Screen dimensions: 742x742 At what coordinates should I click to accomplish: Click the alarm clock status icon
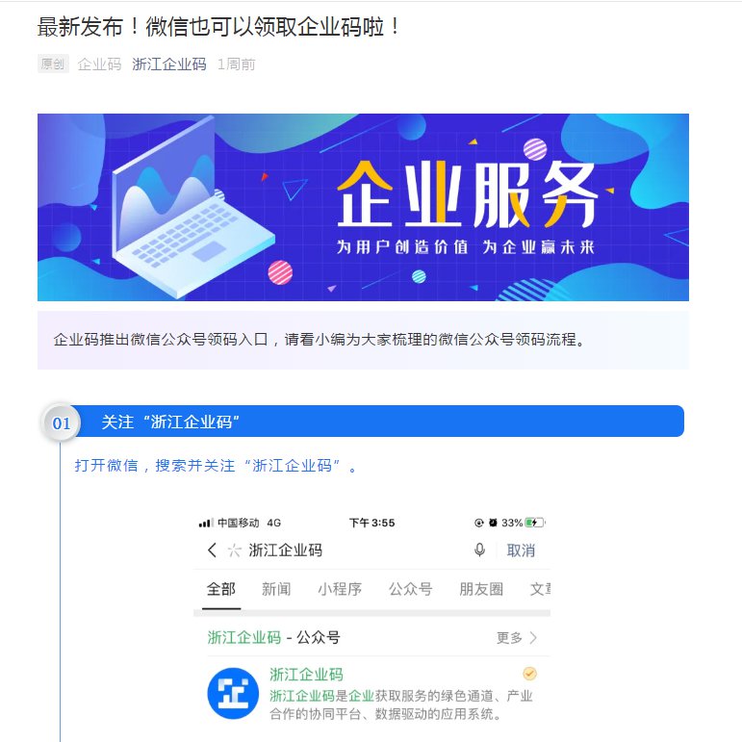(x=493, y=523)
